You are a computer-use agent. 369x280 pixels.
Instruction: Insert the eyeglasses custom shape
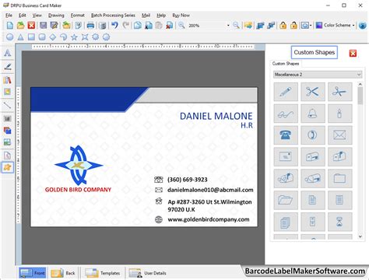tap(286, 114)
